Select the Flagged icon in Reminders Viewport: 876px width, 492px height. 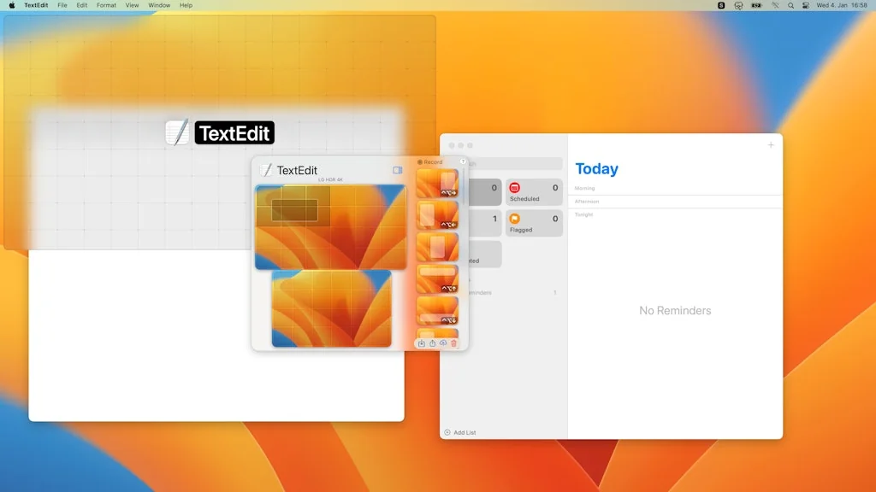(x=513, y=219)
